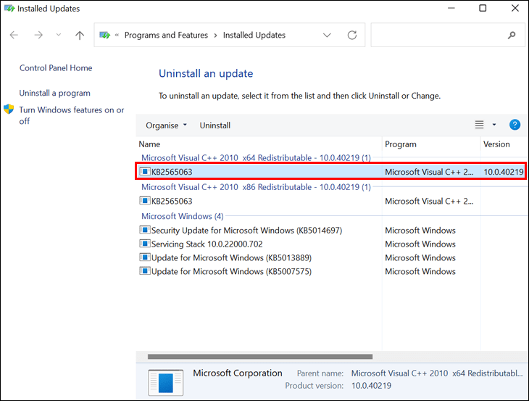The height and width of the screenshot is (401, 529).
Task: Click the icon of Security Update KB5014697
Action: 145,230
